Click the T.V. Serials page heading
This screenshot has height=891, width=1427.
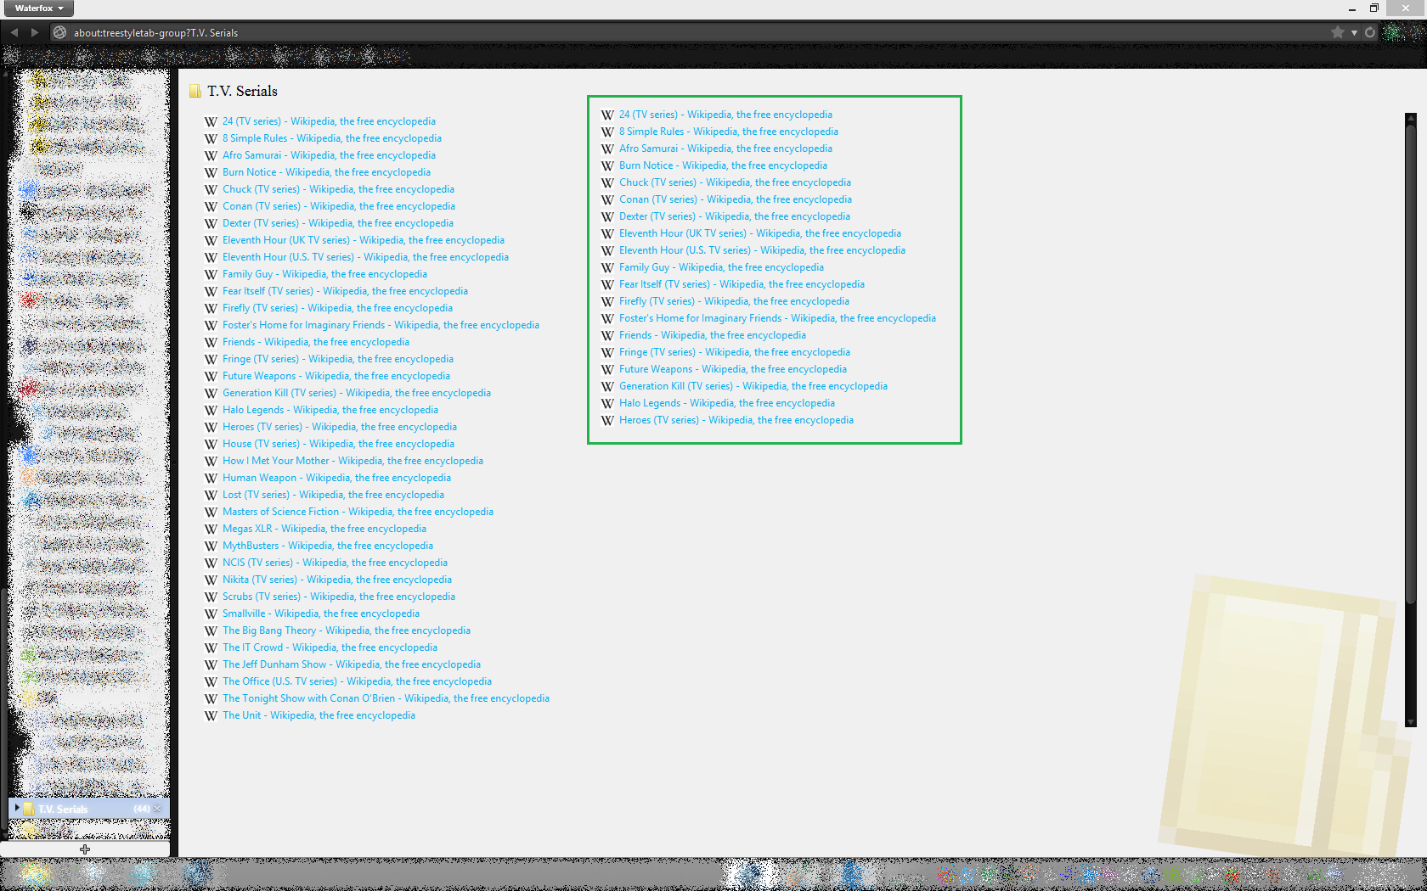click(242, 91)
